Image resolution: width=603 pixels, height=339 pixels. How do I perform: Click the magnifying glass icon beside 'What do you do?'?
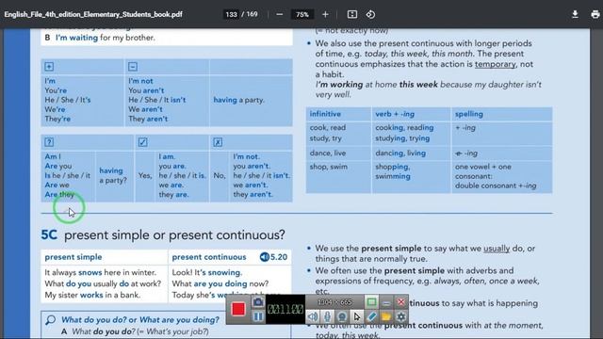tap(50, 320)
